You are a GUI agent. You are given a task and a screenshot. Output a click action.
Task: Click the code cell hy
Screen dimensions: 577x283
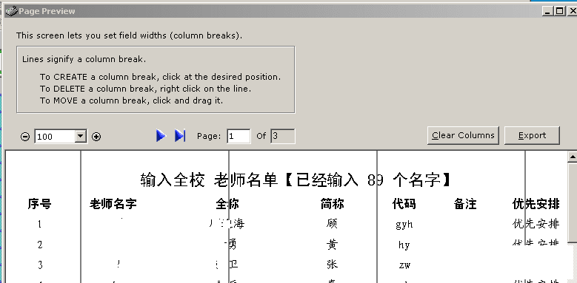[404, 245]
